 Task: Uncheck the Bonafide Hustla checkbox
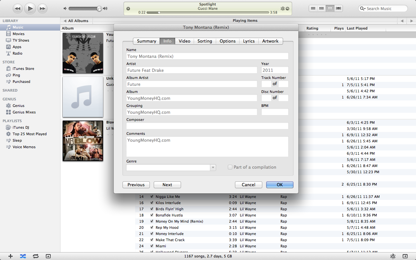(x=152, y=215)
